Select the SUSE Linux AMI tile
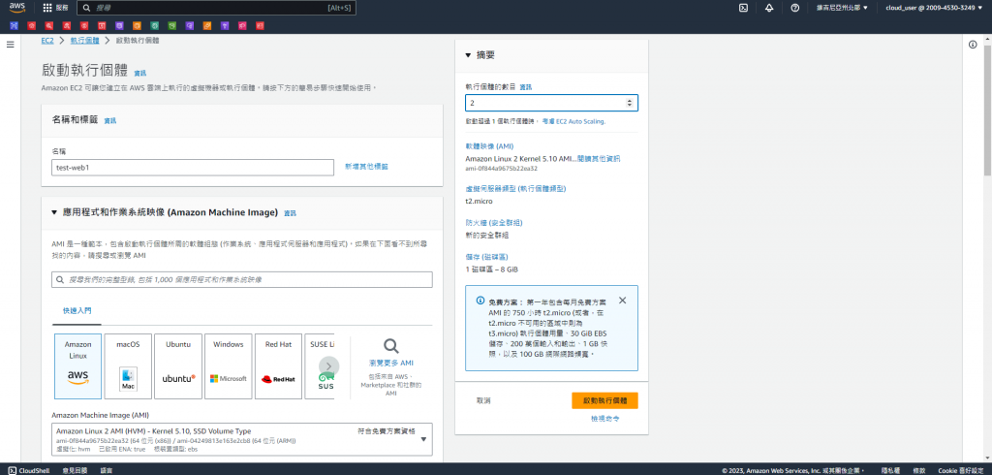Viewport: 992px width, 475px height. click(320, 366)
